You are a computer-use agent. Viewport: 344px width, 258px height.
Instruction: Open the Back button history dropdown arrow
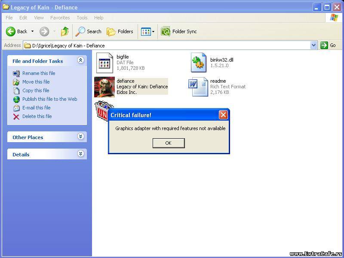32,31
